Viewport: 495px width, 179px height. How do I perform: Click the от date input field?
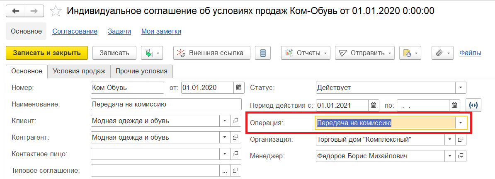click(x=208, y=88)
